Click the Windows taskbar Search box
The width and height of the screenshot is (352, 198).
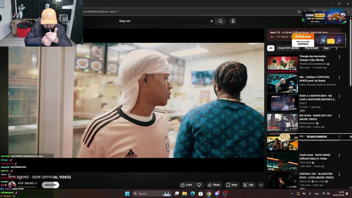pyautogui.click(x=152, y=194)
